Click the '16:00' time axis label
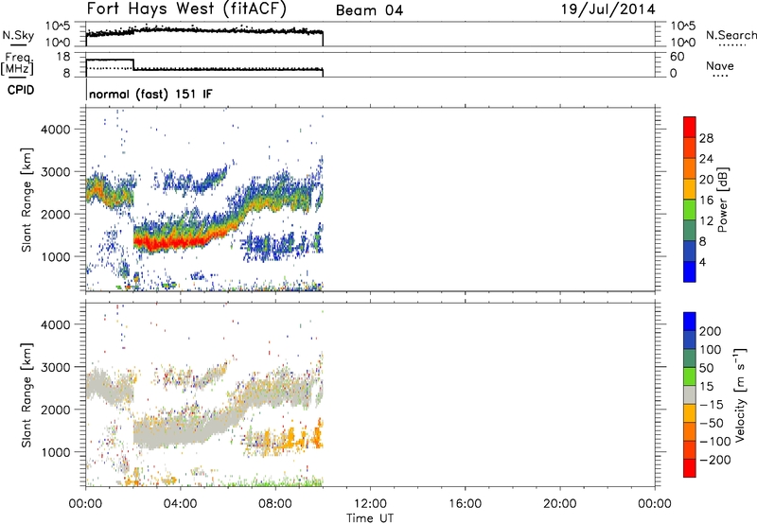Image resolution: width=757 pixels, height=524 pixels. [x=466, y=504]
